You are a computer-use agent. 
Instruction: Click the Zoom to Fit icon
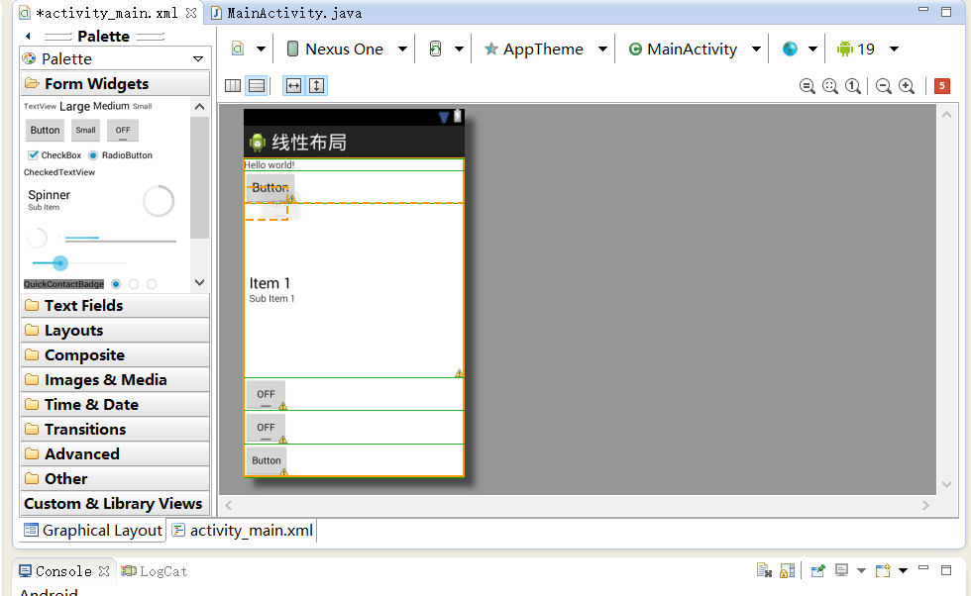(x=830, y=86)
